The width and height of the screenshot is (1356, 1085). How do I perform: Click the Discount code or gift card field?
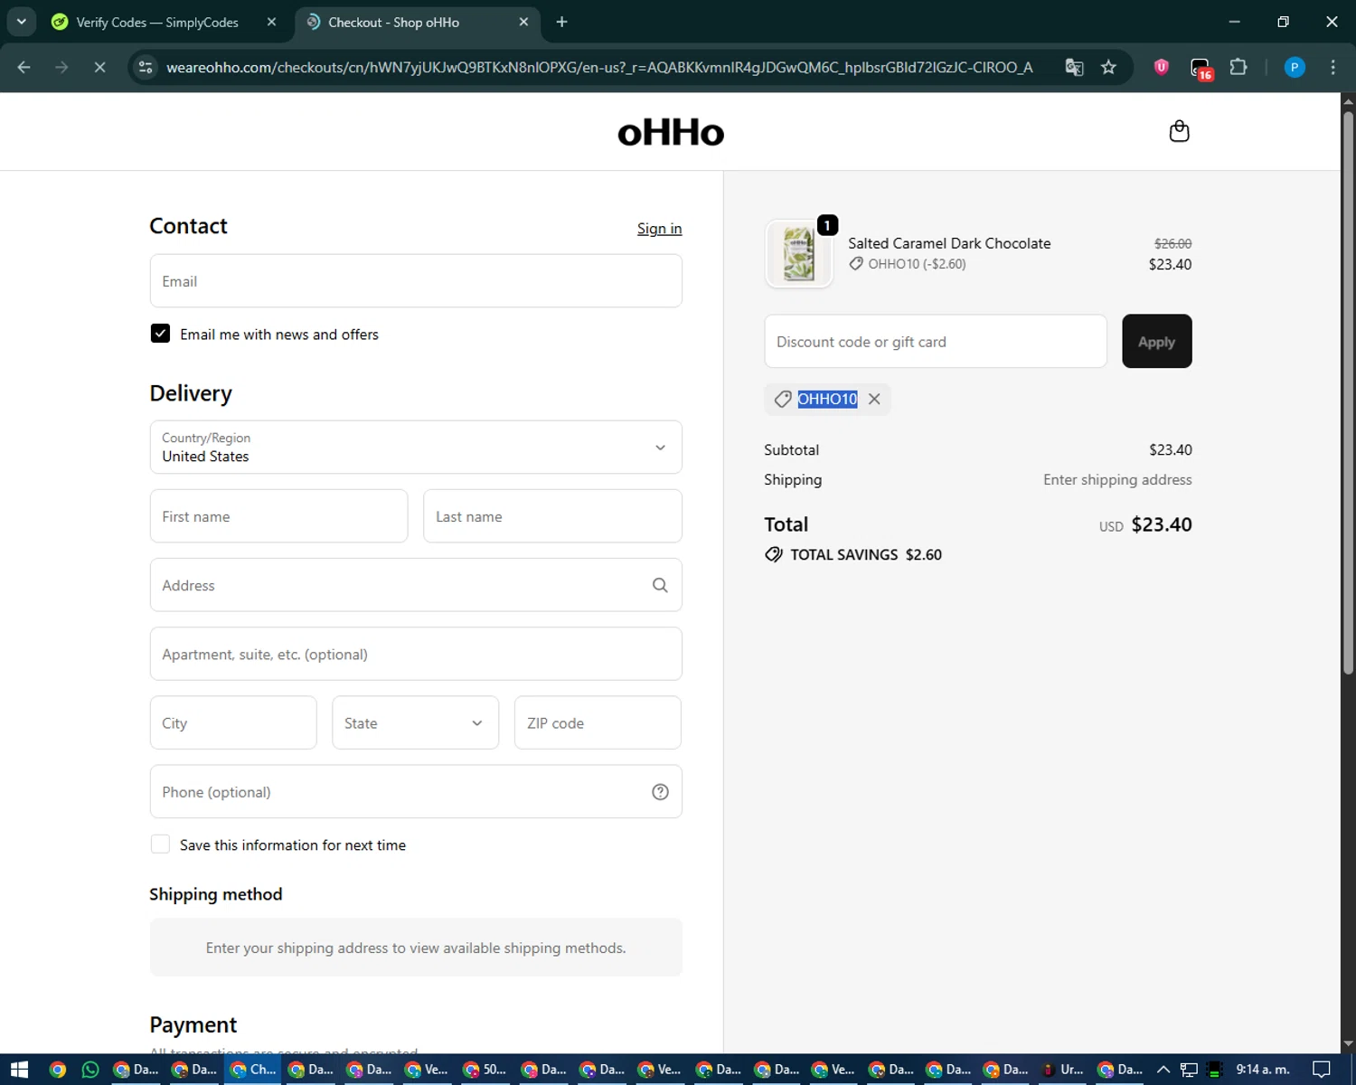(x=936, y=341)
